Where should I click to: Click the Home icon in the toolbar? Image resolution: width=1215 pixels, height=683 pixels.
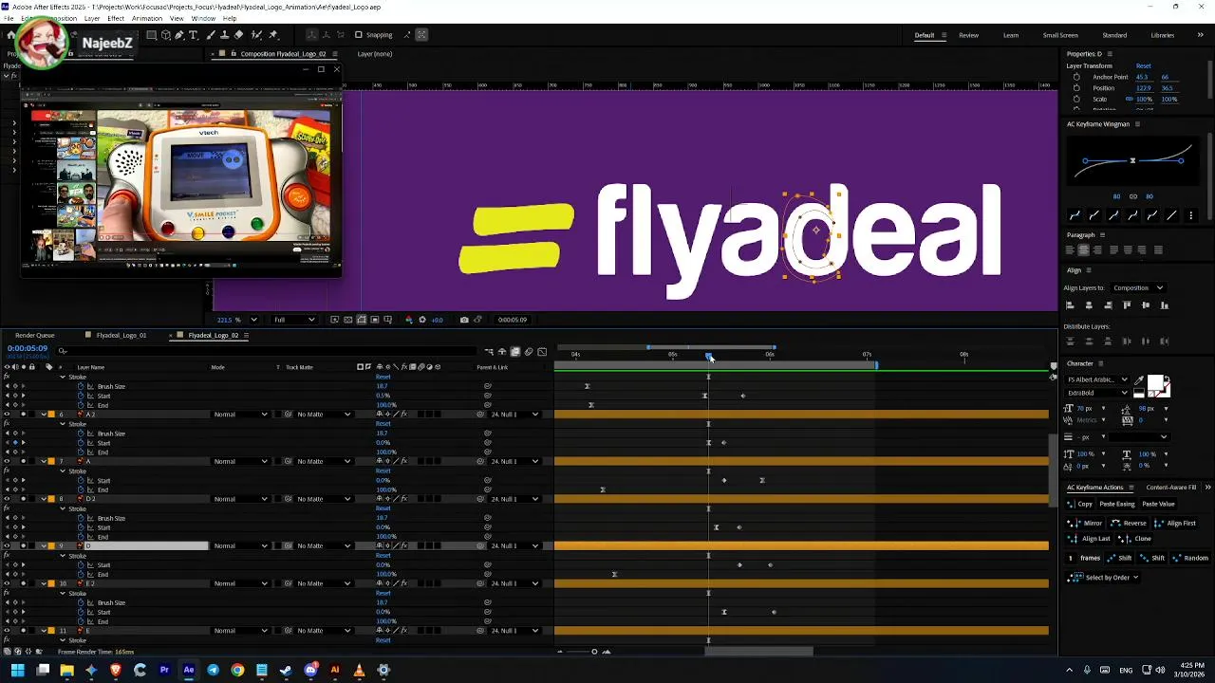tap(10, 35)
